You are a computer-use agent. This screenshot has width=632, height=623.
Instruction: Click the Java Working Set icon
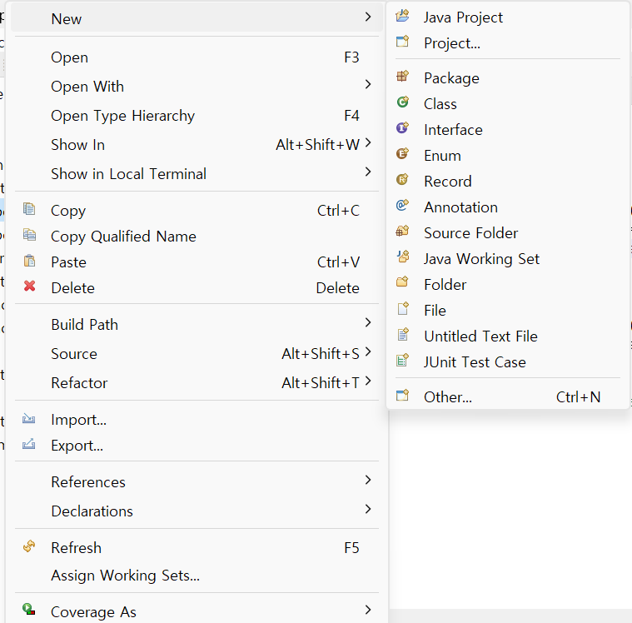[402, 257]
